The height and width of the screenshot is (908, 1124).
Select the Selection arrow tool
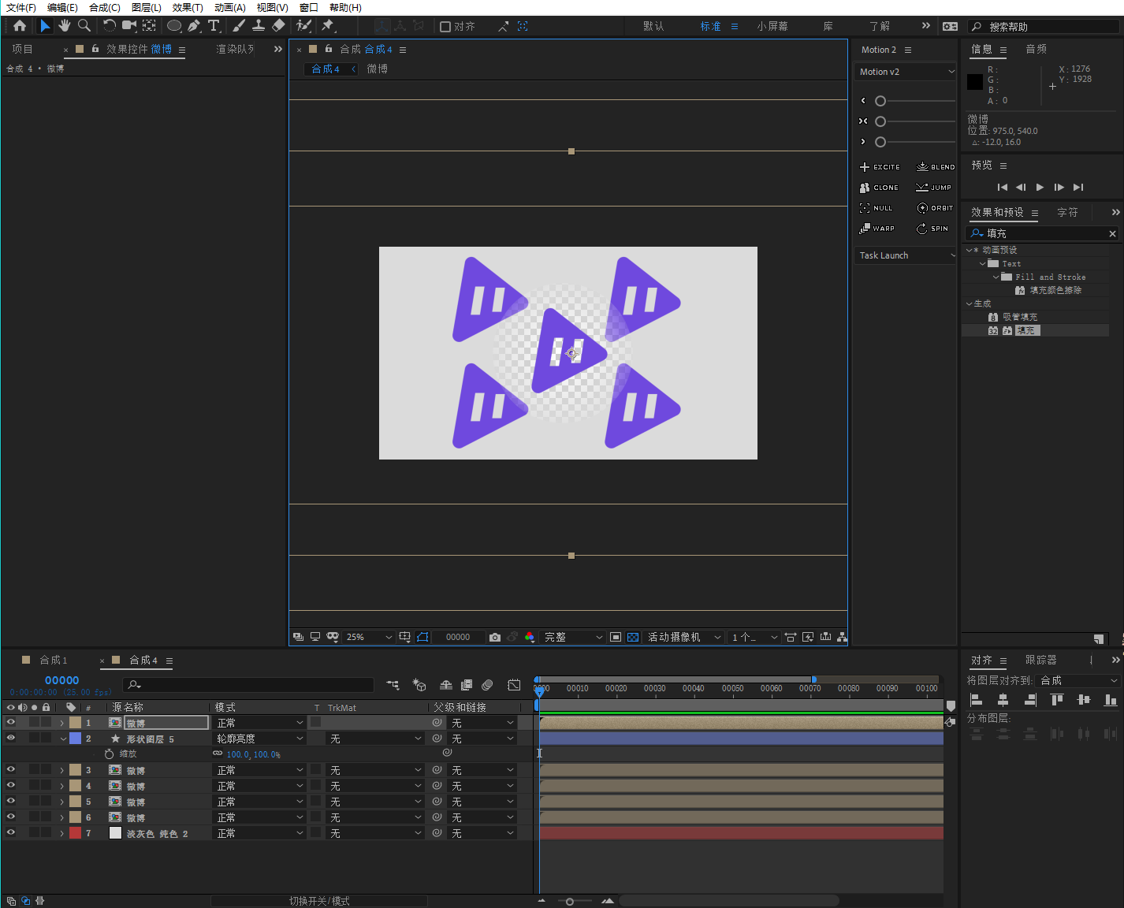coord(45,26)
